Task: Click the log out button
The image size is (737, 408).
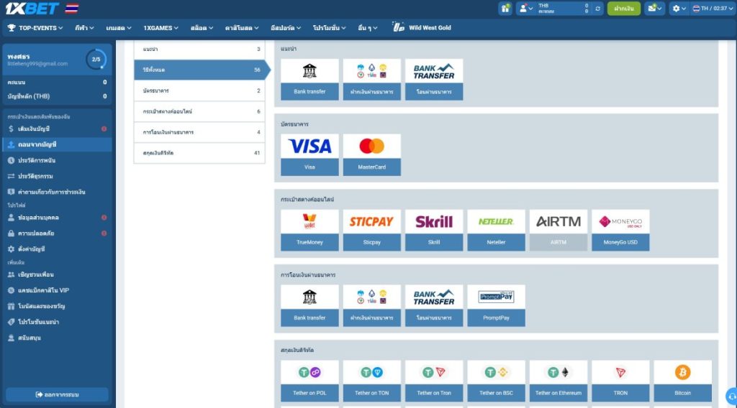Action: tap(57, 394)
